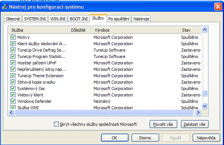
Task: Open the Nástroje tab
Action: pos(141,19)
